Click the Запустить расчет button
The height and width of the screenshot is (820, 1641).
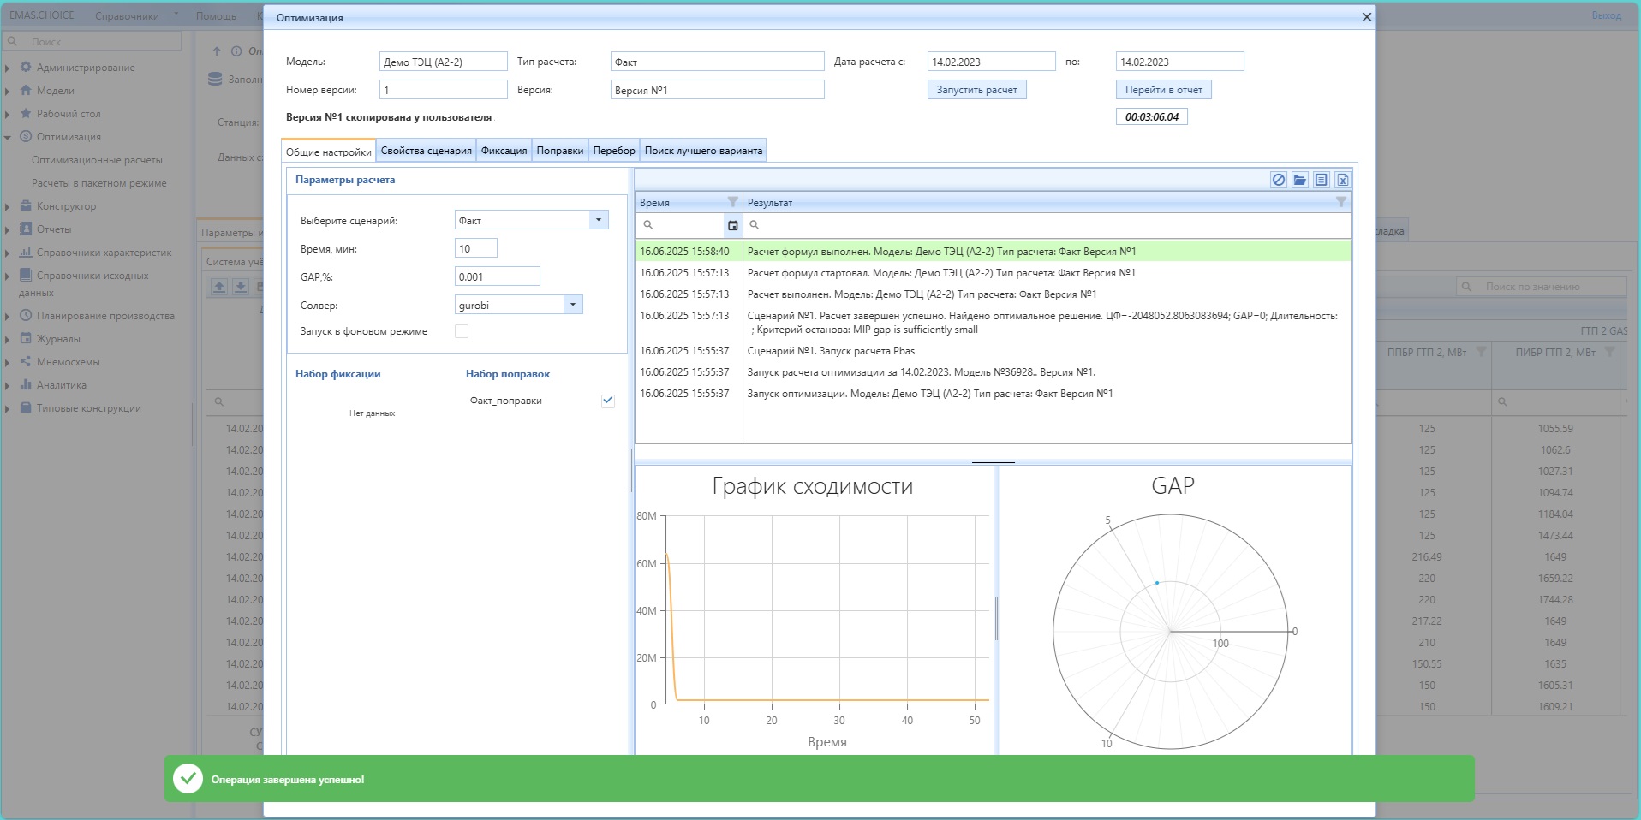[976, 90]
